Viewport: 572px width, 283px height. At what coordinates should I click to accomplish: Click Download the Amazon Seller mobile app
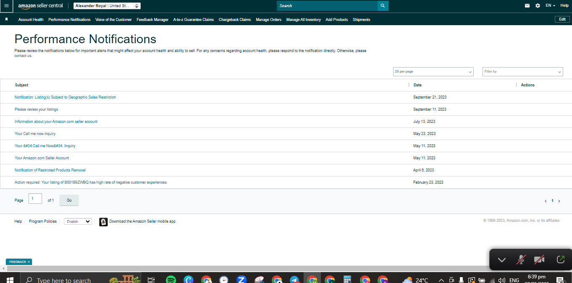[x=142, y=221]
